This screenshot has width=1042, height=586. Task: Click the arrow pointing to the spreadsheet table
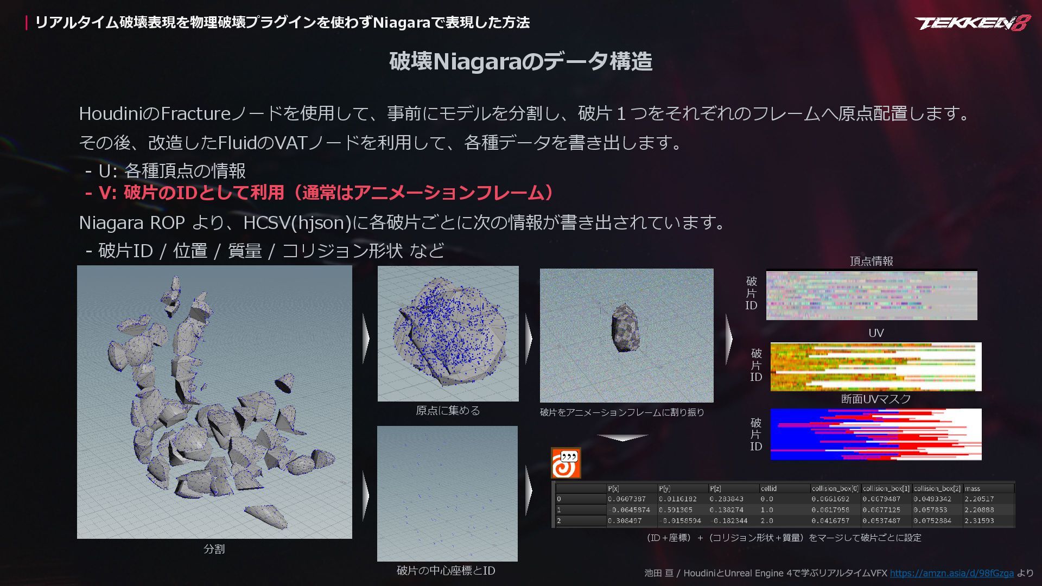[x=529, y=491]
